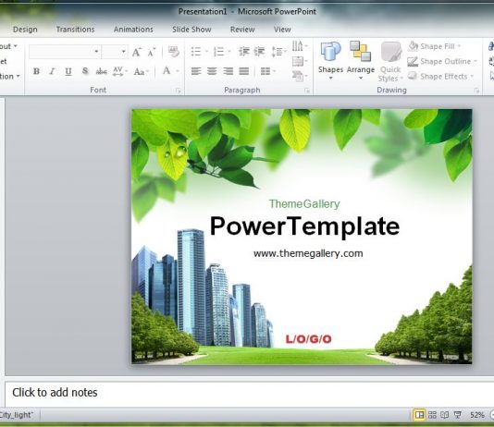Open the Animations tab
This screenshot has width=494, height=427.
(x=133, y=30)
